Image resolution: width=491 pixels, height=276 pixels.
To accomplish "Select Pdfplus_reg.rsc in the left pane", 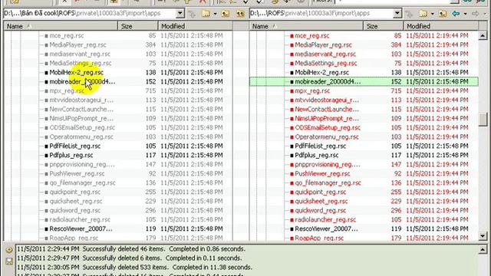I will click(71, 155).
